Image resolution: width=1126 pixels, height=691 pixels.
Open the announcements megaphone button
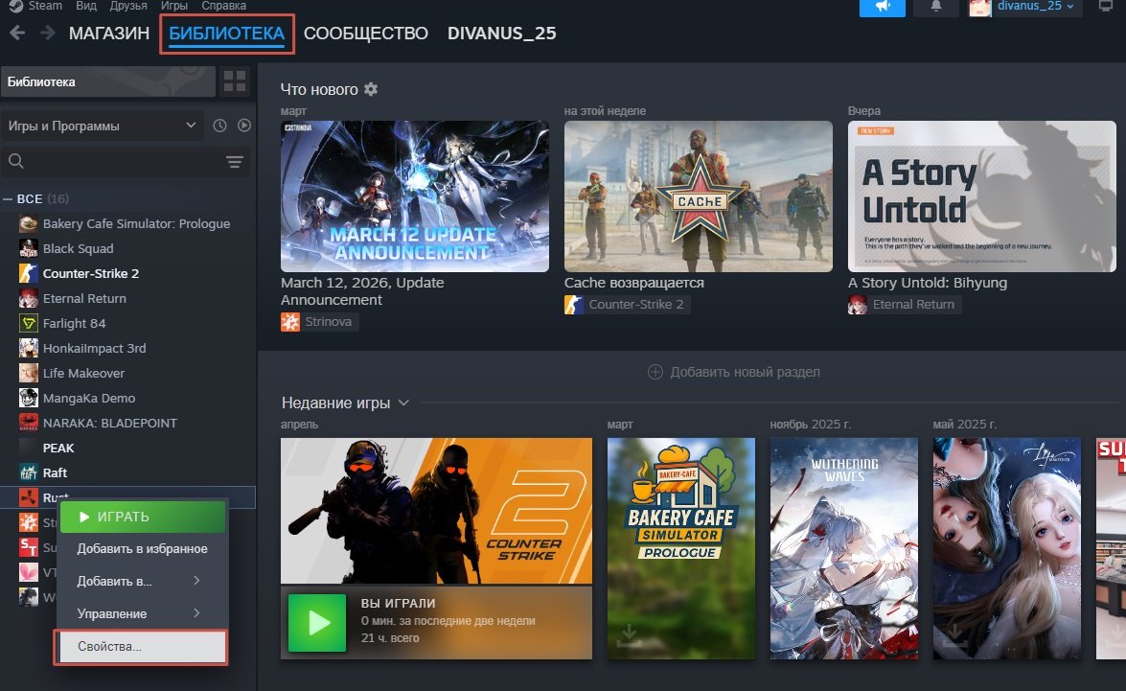click(x=882, y=7)
